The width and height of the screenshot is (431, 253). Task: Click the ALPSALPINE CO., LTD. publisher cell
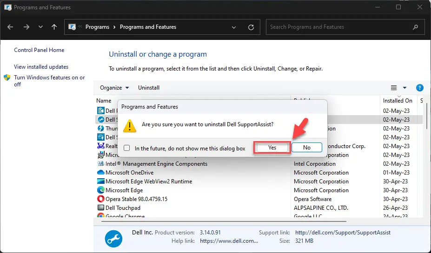point(321,208)
